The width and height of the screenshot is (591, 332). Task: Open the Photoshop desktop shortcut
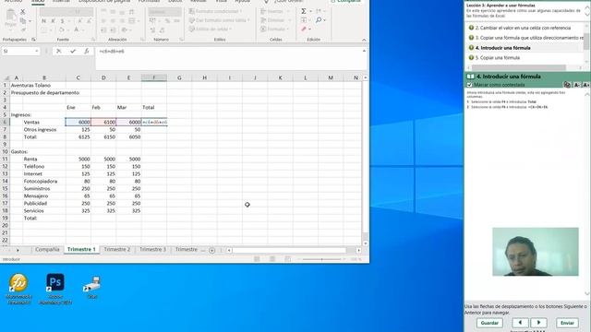coord(55,289)
